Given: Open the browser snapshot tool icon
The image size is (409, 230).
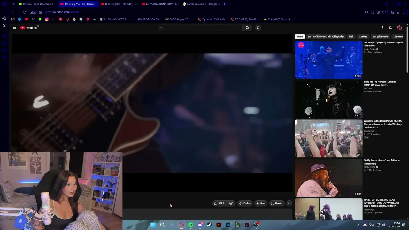Looking at the screenshot, I should [x=372, y=12].
